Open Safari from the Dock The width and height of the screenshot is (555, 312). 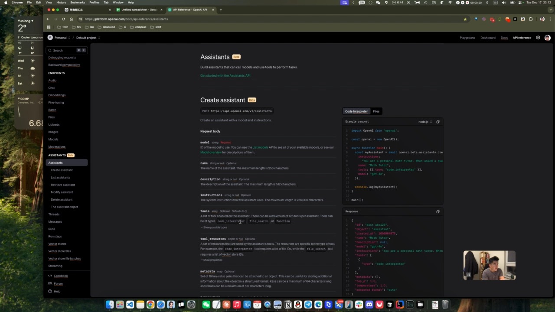tap(161, 305)
